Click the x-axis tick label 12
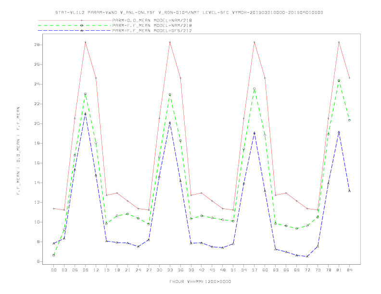This screenshot has width=381, height=294. tap(96, 270)
